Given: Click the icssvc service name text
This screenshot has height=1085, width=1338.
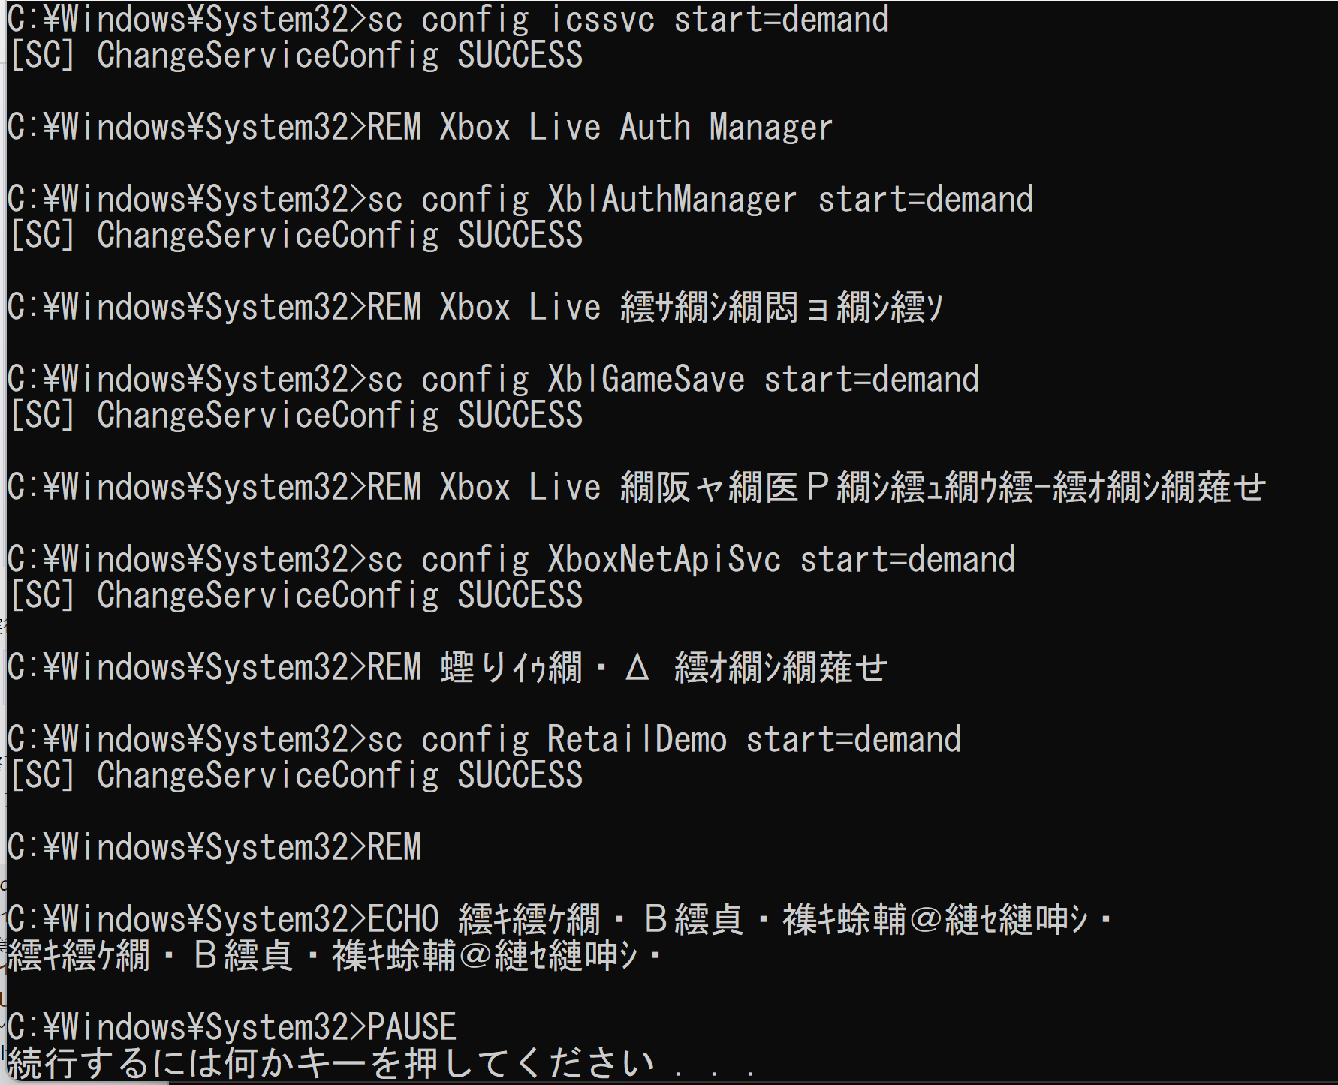Looking at the screenshot, I should (601, 19).
